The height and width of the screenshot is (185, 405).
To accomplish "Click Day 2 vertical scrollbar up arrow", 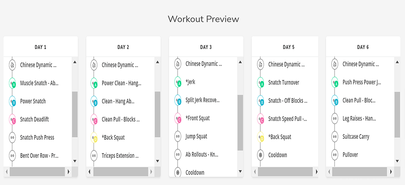I will click(x=157, y=62).
